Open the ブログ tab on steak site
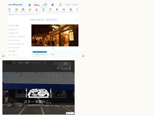Image resolution: width=154 pixels, height=116 pixels. tap(45, 63)
